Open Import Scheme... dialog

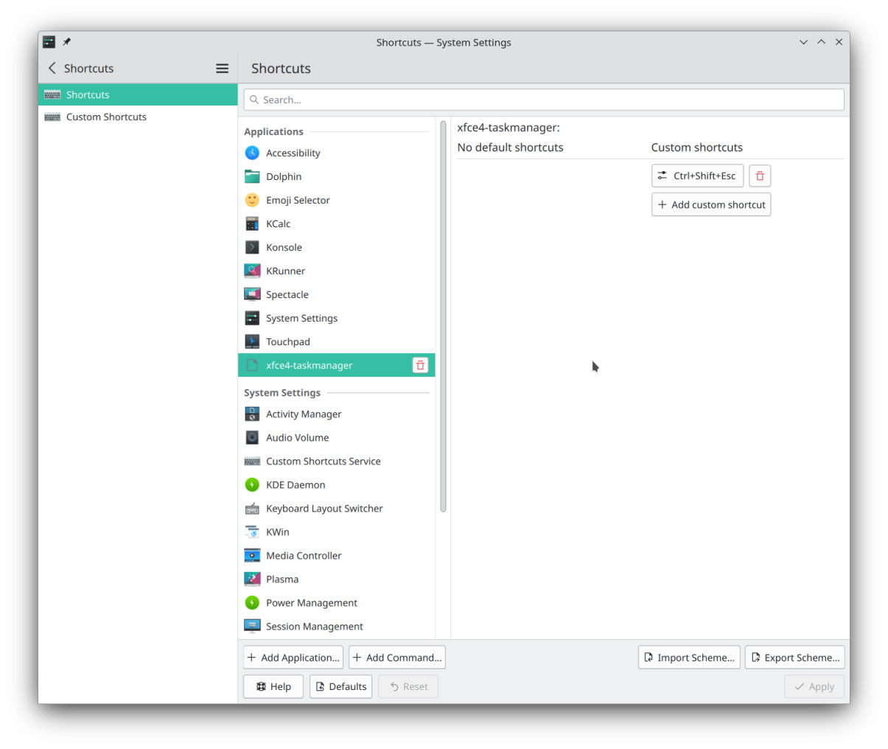(689, 657)
